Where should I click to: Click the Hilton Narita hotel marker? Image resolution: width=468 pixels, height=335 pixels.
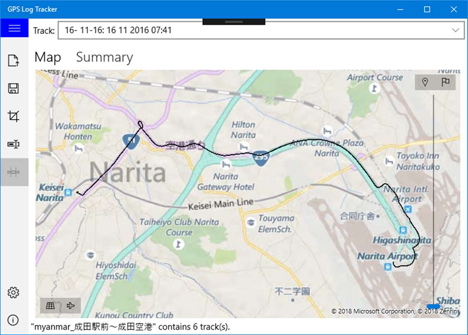click(244, 147)
